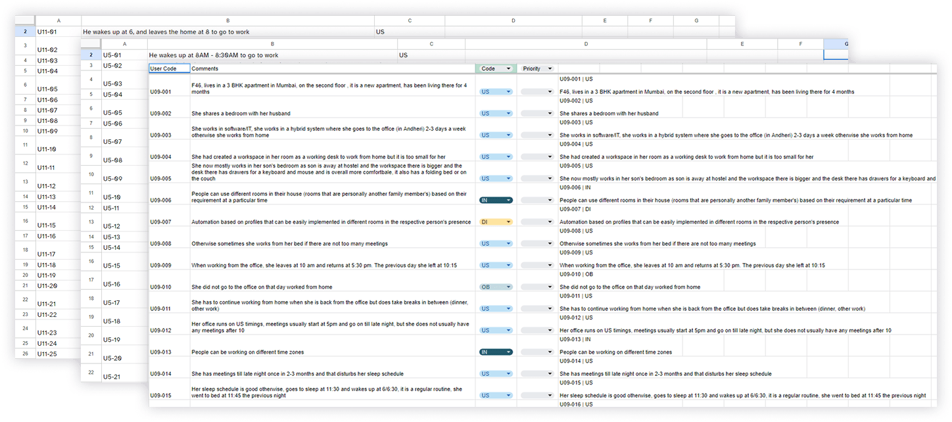Open the empty priority dropdown for U09-005
The image size is (952, 422).
(x=537, y=178)
